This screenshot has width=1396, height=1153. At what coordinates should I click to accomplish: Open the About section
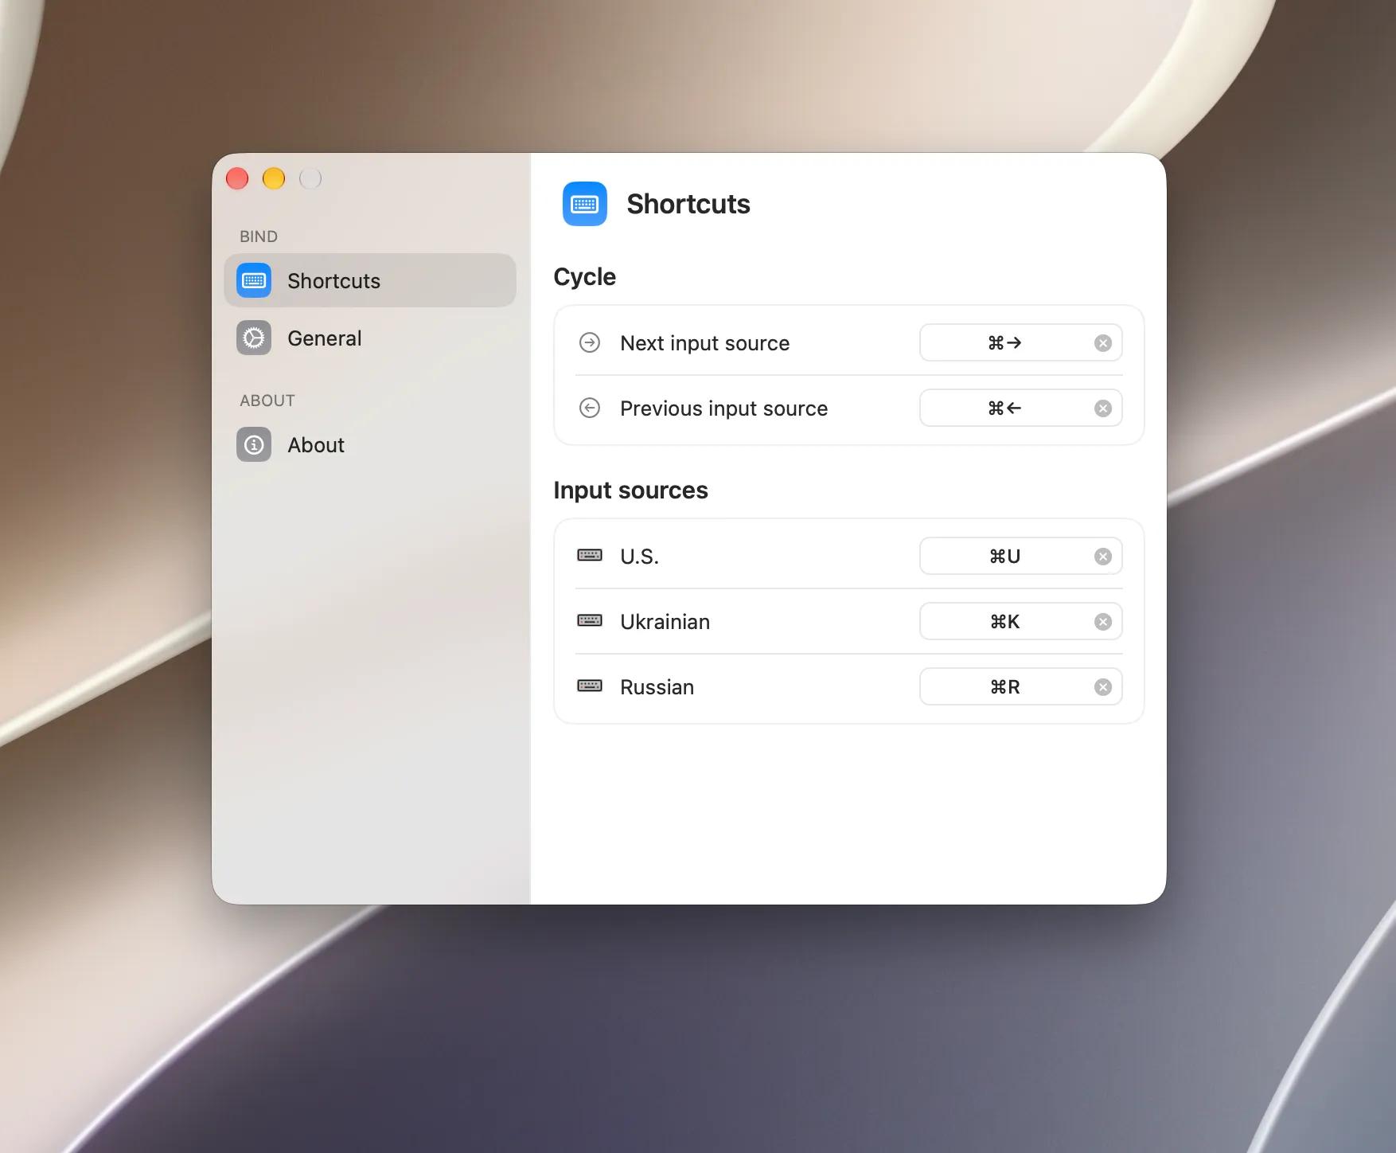point(370,444)
